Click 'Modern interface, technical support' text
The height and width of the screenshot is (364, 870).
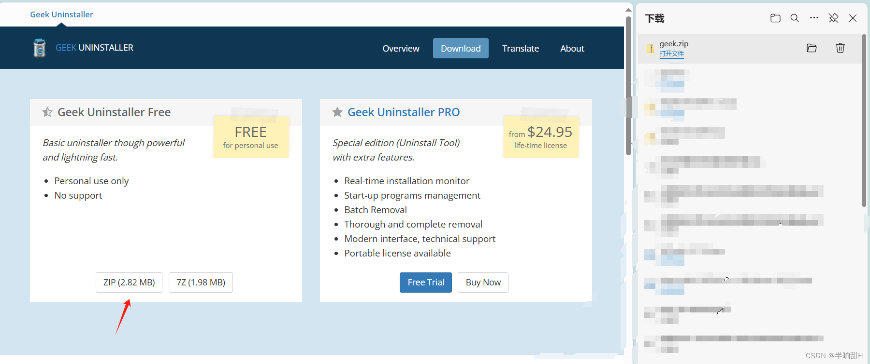[420, 239]
